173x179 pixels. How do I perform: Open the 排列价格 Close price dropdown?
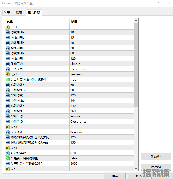click(x=101, y=122)
